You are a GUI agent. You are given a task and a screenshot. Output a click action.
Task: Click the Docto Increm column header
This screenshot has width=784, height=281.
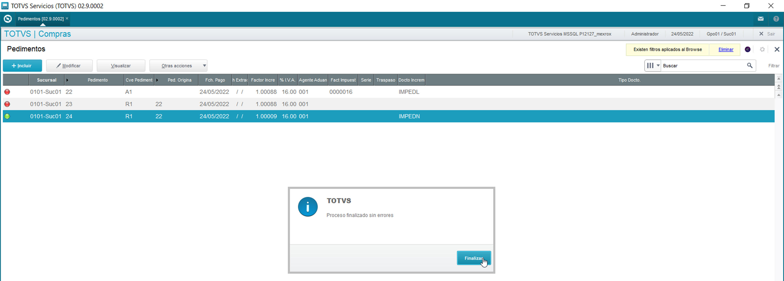pos(412,80)
